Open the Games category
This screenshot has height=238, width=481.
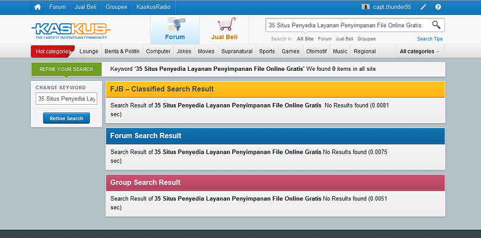pyautogui.click(x=291, y=52)
